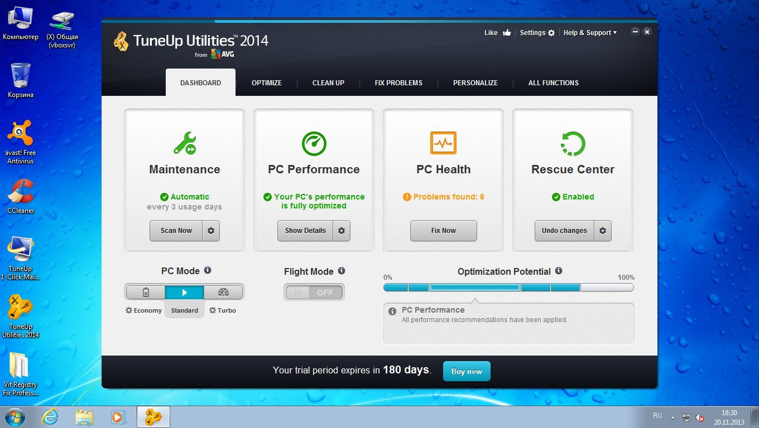Screen dimensions: 759x428
Task: Open the Fix Problems tab
Action: point(398,82)
